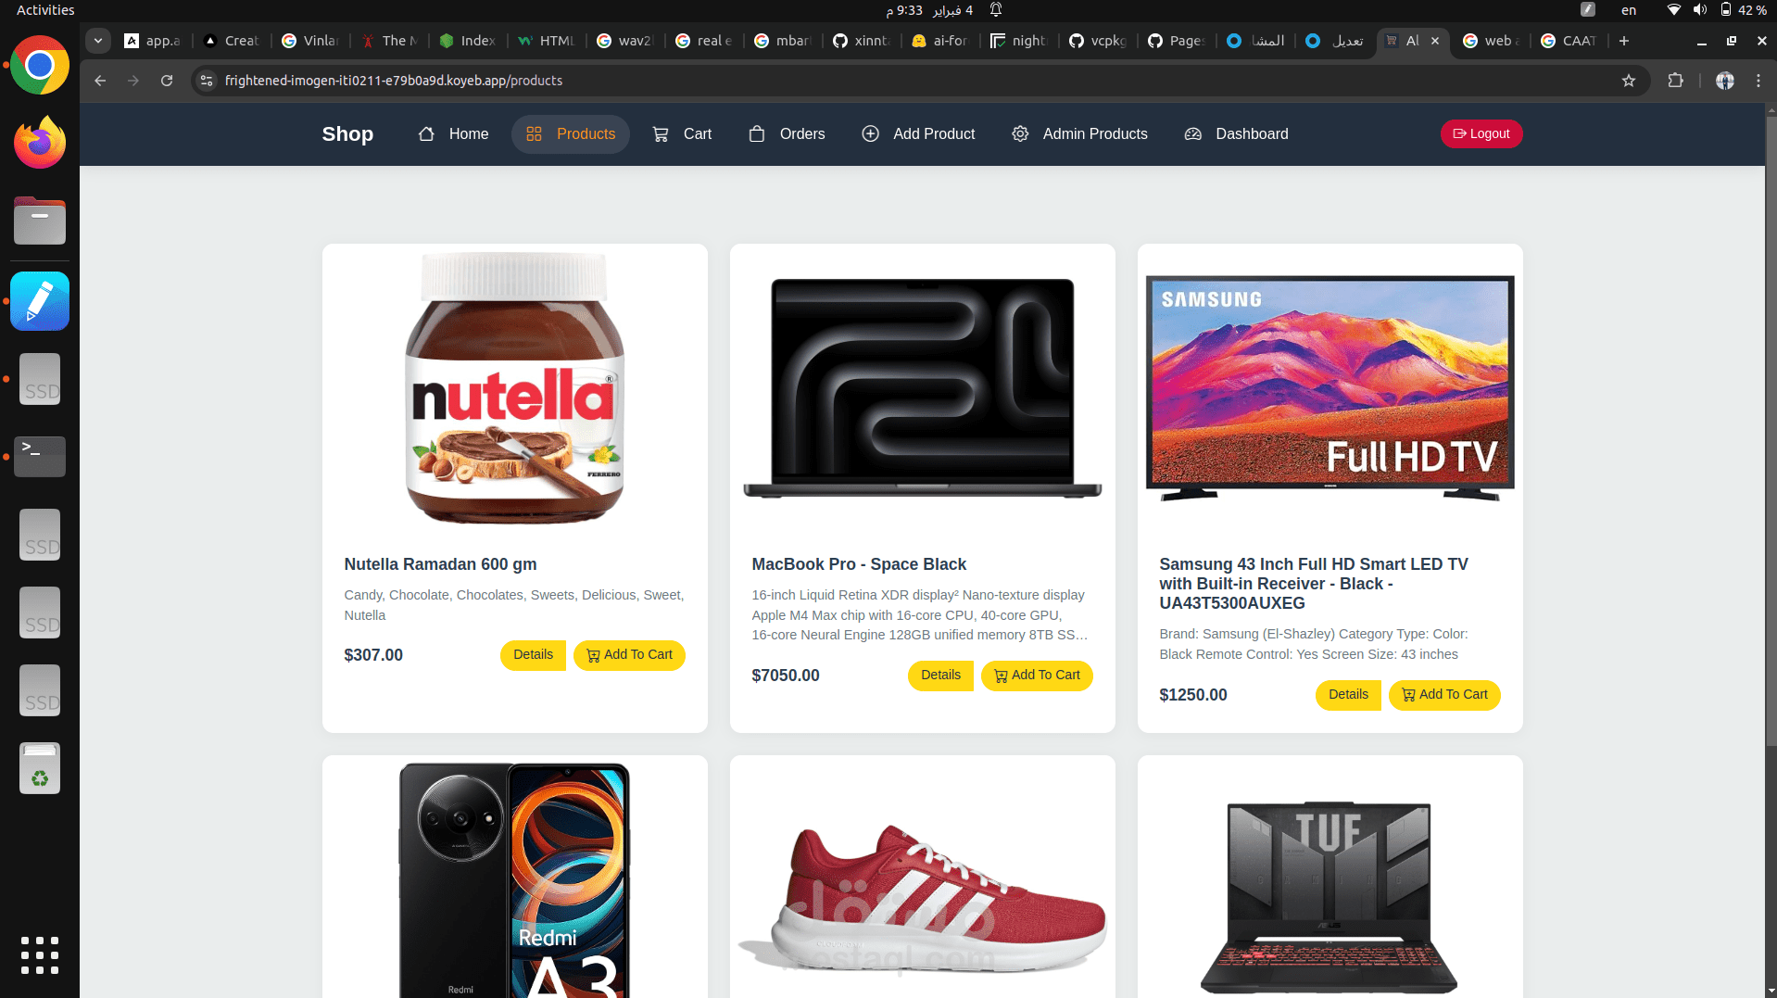The height and width of the screenshot is (998, 1777).
Task: Open the tab search dropdown arrow
Action: (x=98, y=41)
